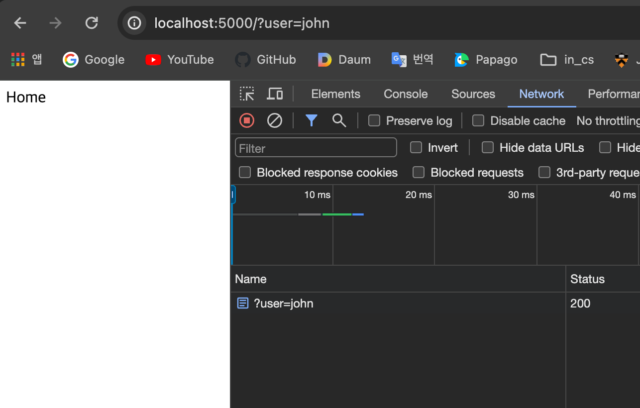The height and width of the screenshot is (408, 640).
Task: Check the 3rd-party requests checkbox
Action: click(544, 172)
